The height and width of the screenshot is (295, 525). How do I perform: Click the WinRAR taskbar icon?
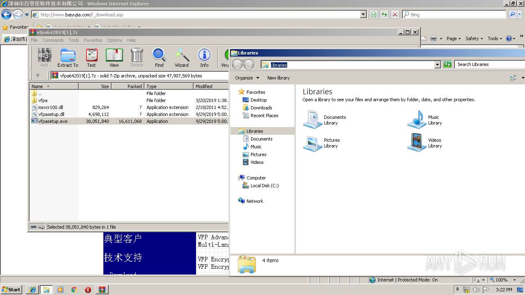pos(102,290)
